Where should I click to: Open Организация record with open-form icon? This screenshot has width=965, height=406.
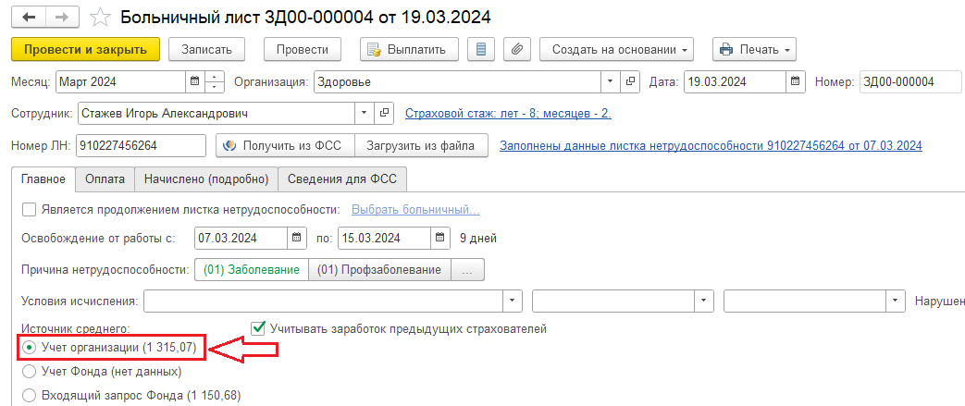pos(629,81)
